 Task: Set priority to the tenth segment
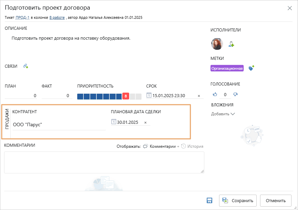tap(138, 96)
